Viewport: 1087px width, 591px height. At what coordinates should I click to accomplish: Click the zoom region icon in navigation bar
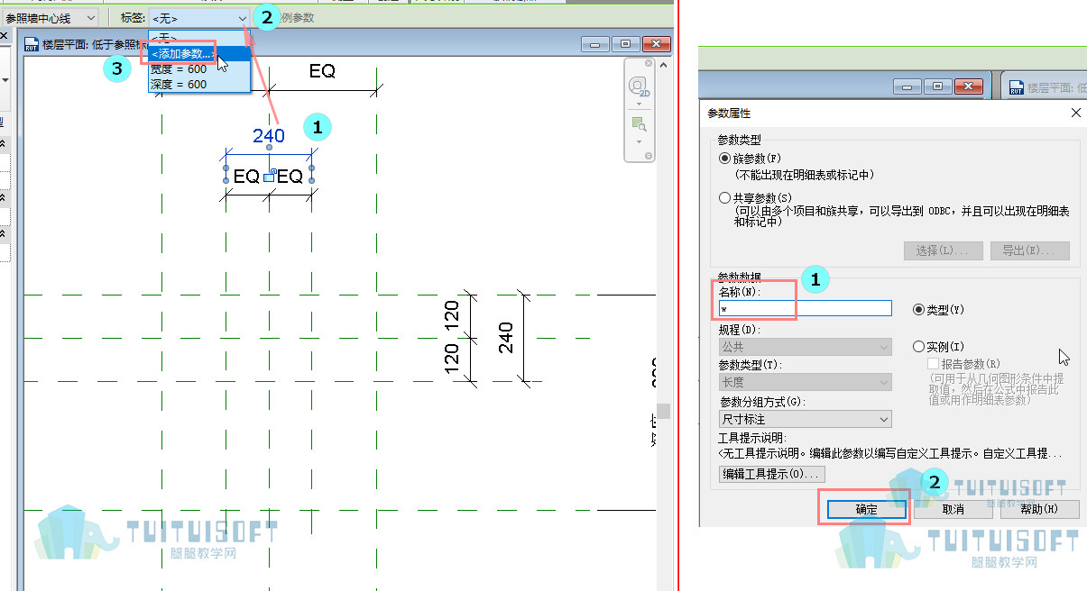639,123
